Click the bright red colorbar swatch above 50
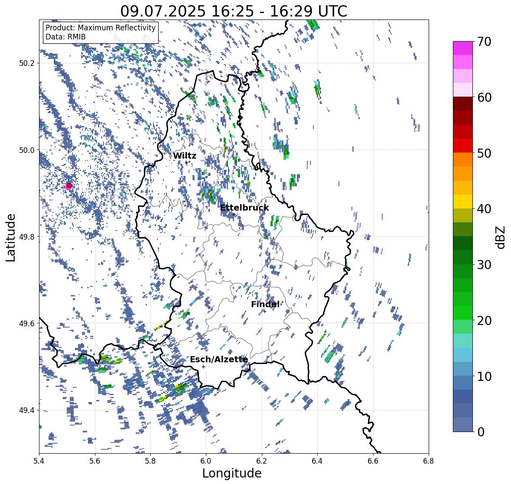Image resolution: width=511 pixels, height=484 pixels. (x=463, y=146)
